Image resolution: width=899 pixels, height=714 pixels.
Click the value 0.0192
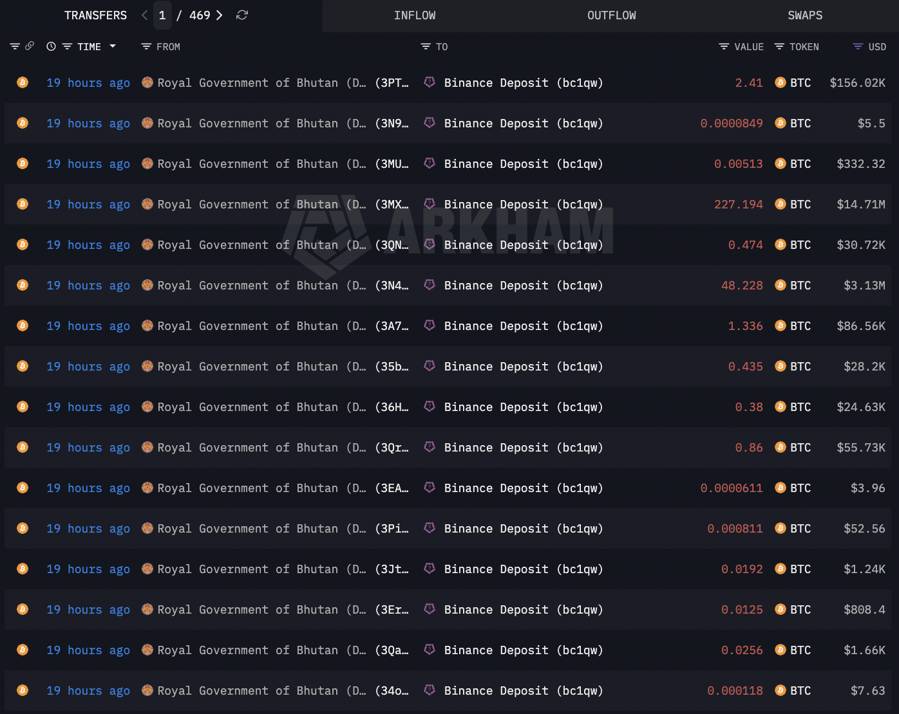(742, 569)
